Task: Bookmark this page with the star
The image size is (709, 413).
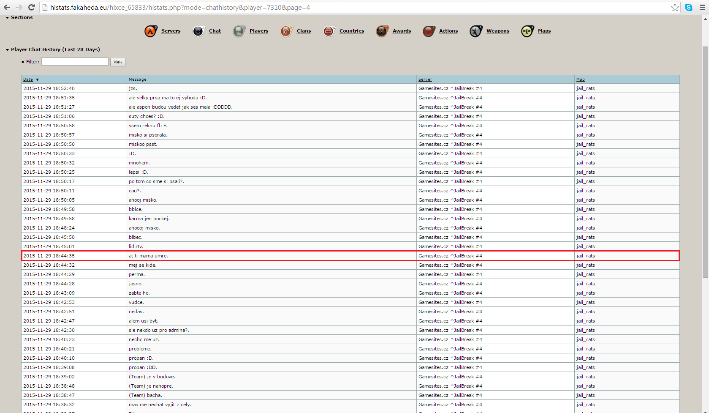Action: (675, 8)
